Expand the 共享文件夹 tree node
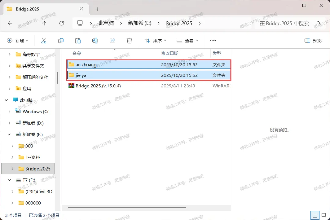This screenshot has height=220, width=330. click(x=9, y=66)
